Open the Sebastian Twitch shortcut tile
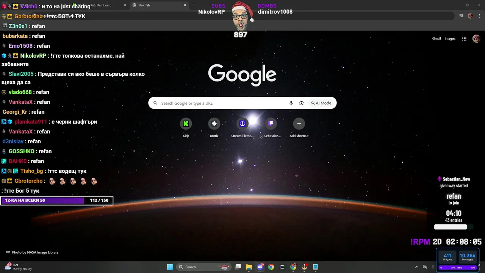Screen dimensions: 485x273 271,124
